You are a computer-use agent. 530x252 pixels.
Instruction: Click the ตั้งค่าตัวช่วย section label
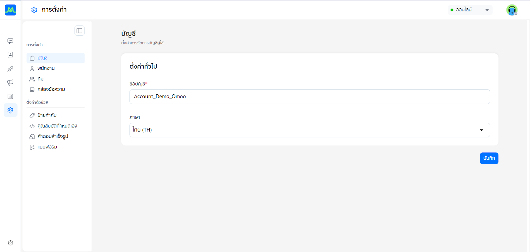[37, 102]
